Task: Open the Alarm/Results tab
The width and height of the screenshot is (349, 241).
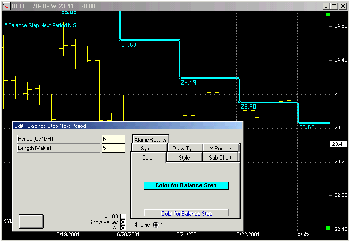Action: pos(150,139)
